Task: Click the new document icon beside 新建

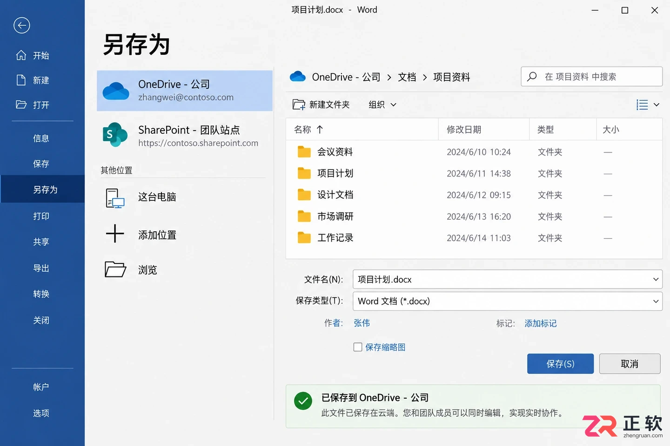Action: coord(21,80)
